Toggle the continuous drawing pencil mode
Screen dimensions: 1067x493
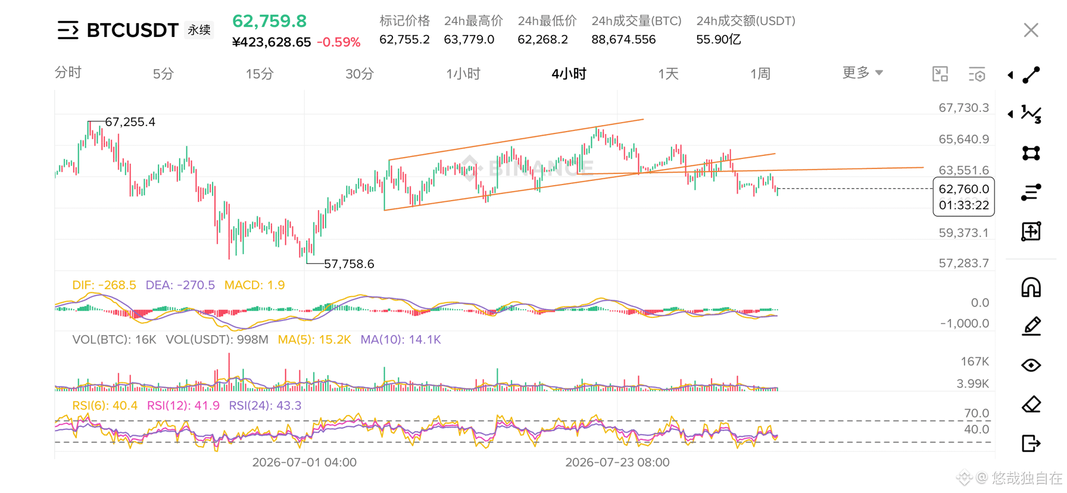1031,326
